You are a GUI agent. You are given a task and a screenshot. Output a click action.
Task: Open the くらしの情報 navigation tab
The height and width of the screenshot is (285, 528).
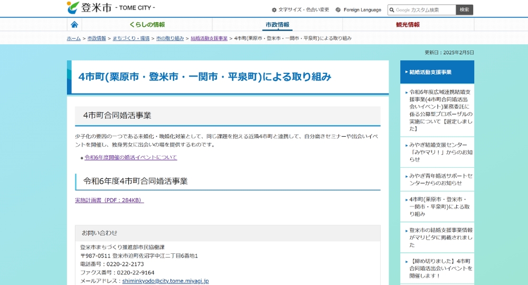point(147,25)
